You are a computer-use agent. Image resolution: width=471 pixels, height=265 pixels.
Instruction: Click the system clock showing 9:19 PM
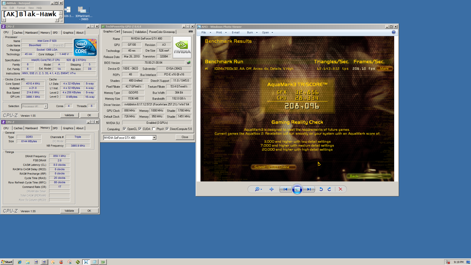pyautogui.click(x=458, y=262)
